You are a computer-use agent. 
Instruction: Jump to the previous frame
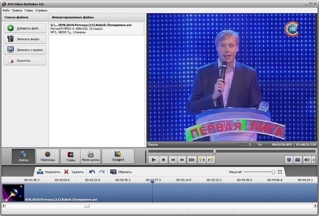(x=173, y=160)
